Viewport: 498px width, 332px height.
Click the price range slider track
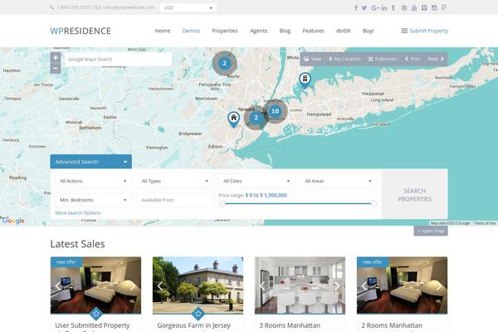coord(298,203)
